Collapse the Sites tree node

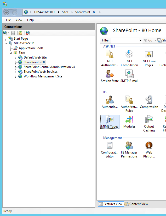pyautogui.click(x=11, y=53)
